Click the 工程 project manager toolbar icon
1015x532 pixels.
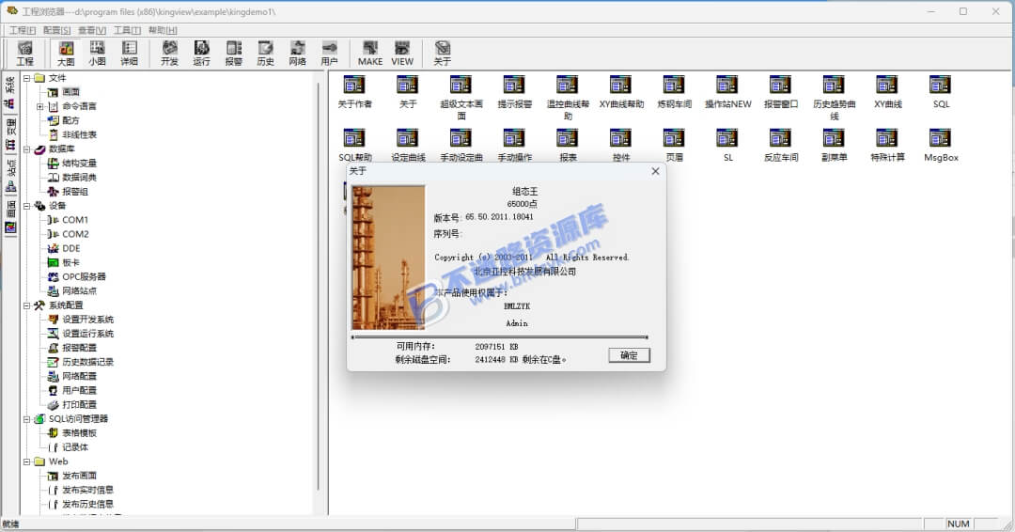(x=24, y=53)
